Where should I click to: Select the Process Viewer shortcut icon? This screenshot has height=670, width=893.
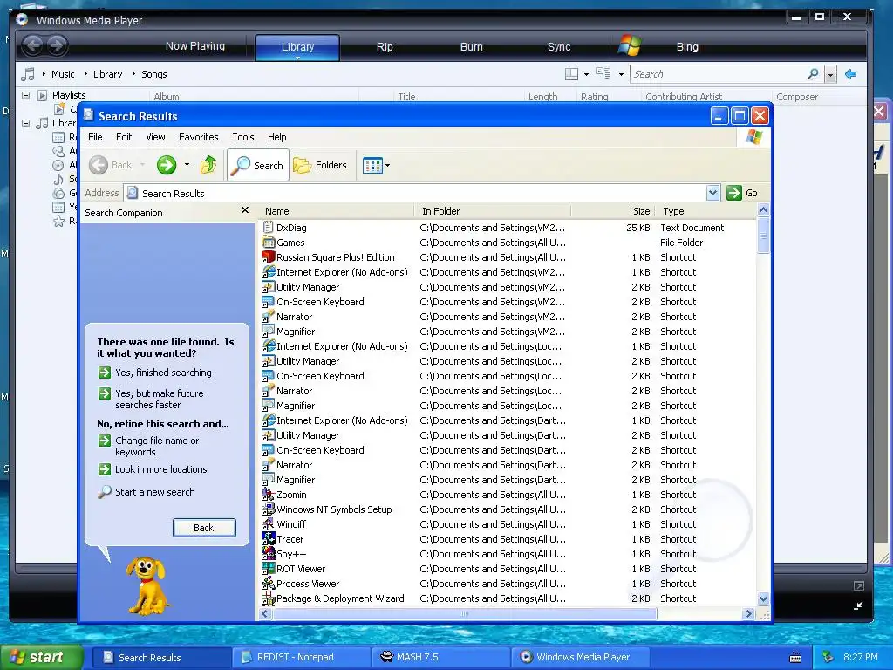[x=268, y=584]
